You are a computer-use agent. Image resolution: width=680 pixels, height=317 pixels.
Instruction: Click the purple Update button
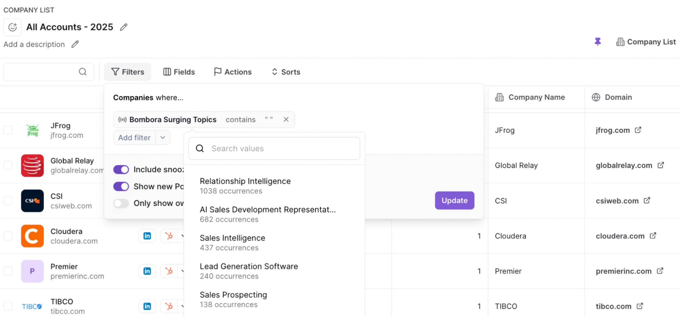pyautogui.click(x=455, y=200)
